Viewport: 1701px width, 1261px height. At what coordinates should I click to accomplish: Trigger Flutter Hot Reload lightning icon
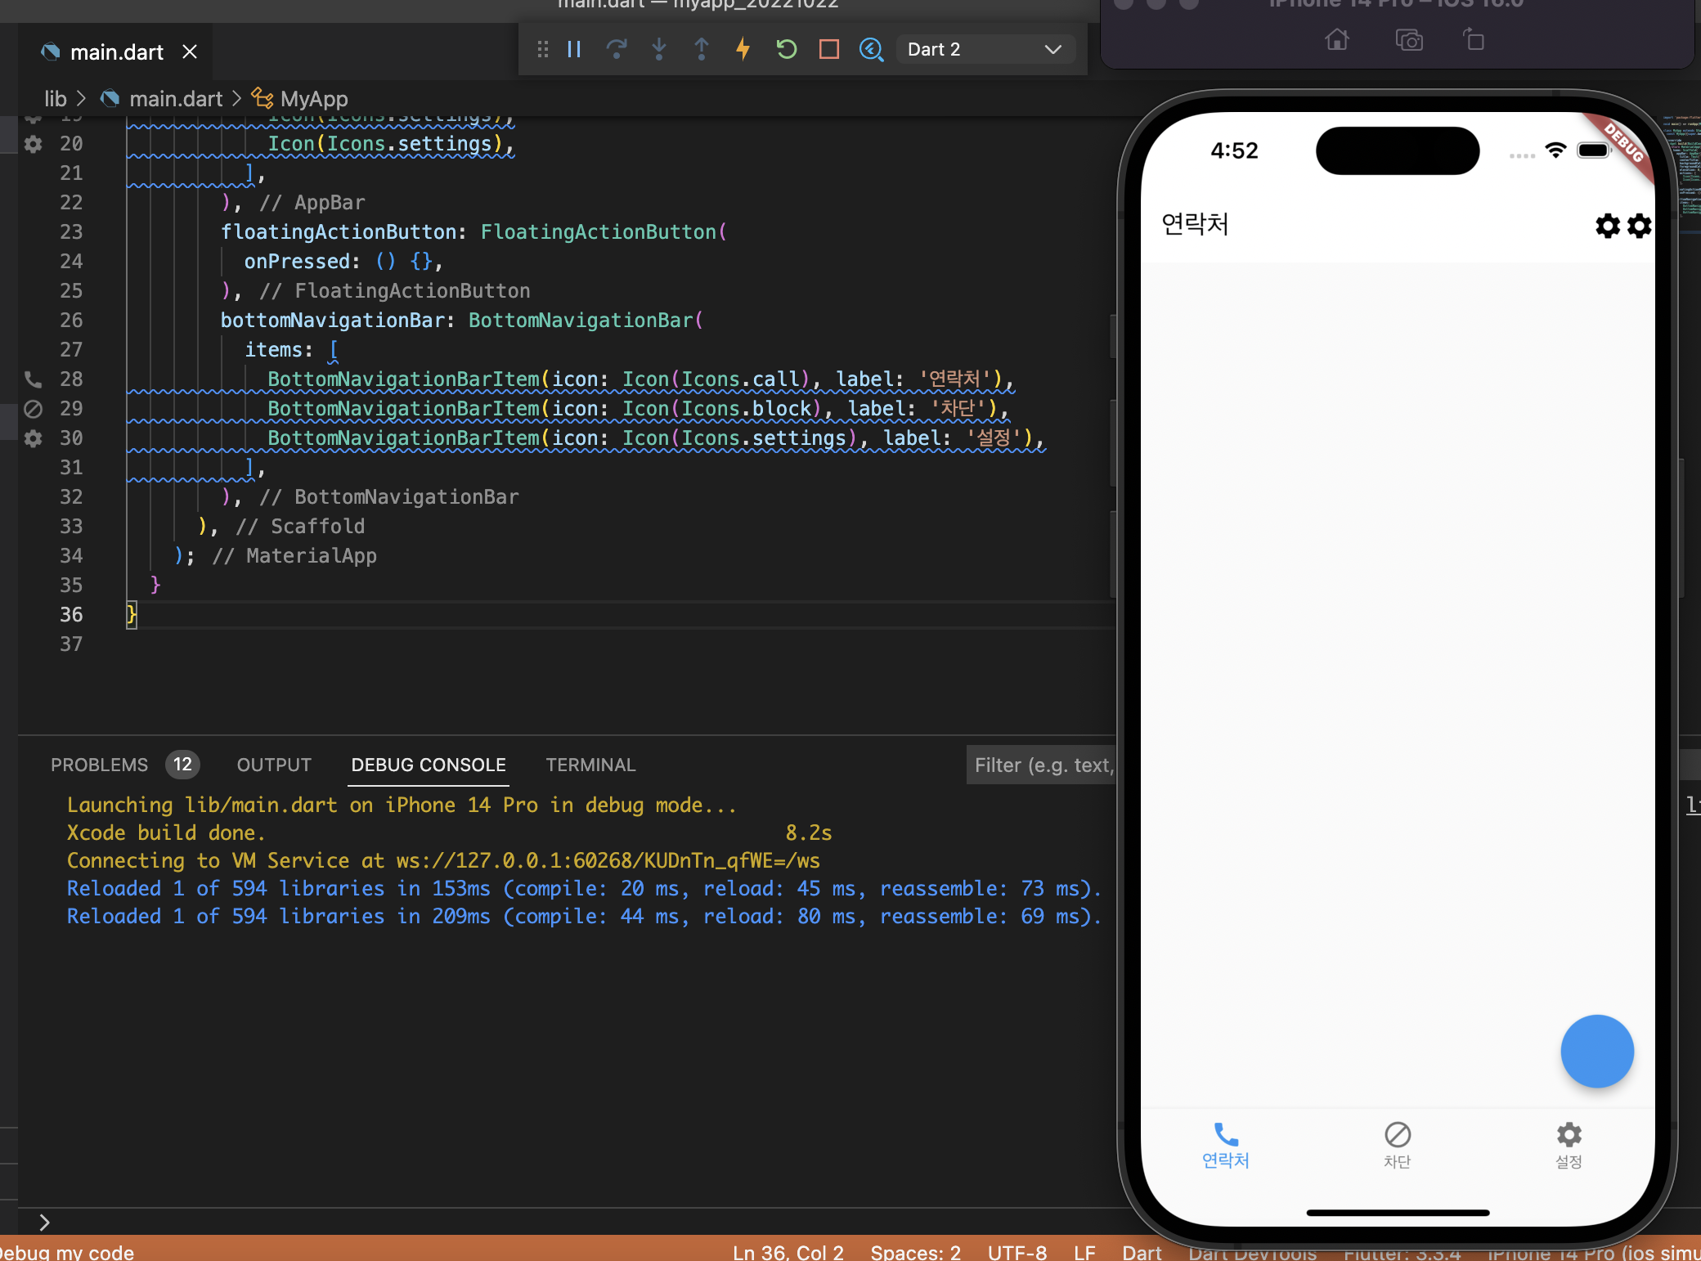click(743, 50)
